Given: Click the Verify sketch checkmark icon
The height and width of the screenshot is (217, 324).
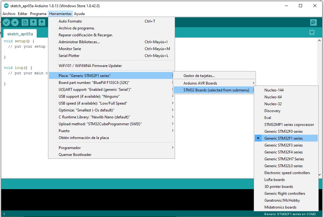Looking at the screenshot, I should pyautogui.click(x=6, y=22).
